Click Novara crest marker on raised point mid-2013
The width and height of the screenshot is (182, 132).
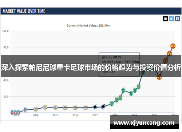point(25,110)
